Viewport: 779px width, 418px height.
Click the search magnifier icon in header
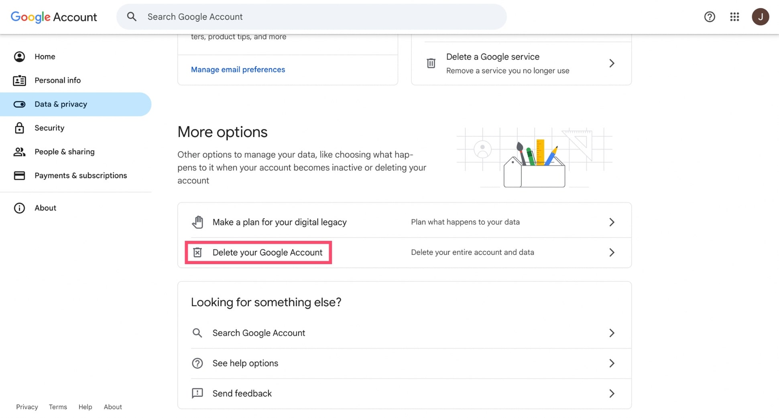pos(132,17)
